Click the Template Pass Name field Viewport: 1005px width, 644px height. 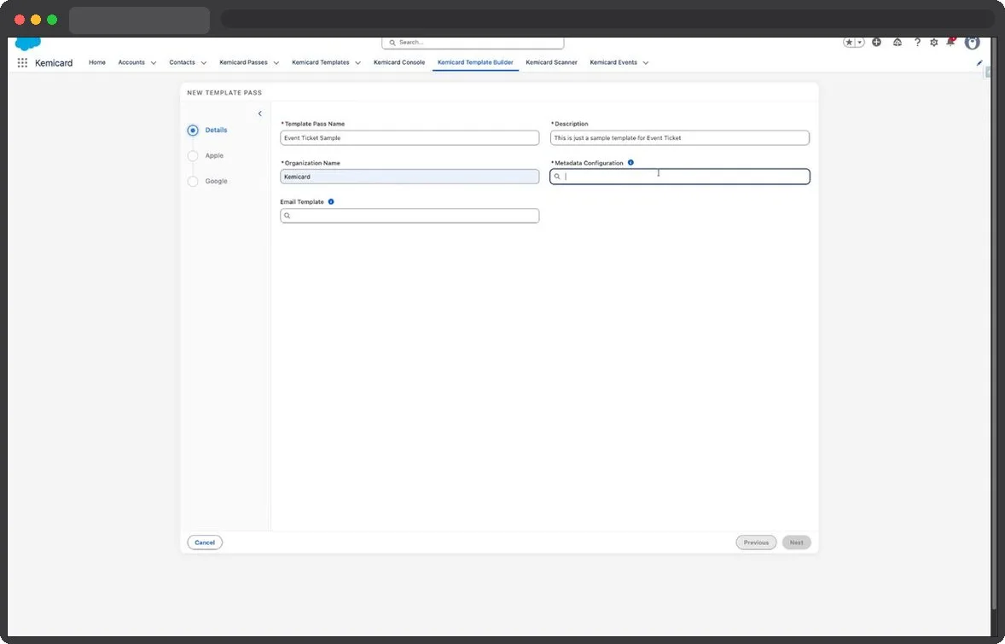410,138
